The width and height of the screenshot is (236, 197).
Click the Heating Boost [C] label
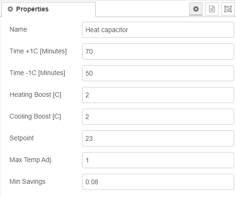[x=35, y=95]
